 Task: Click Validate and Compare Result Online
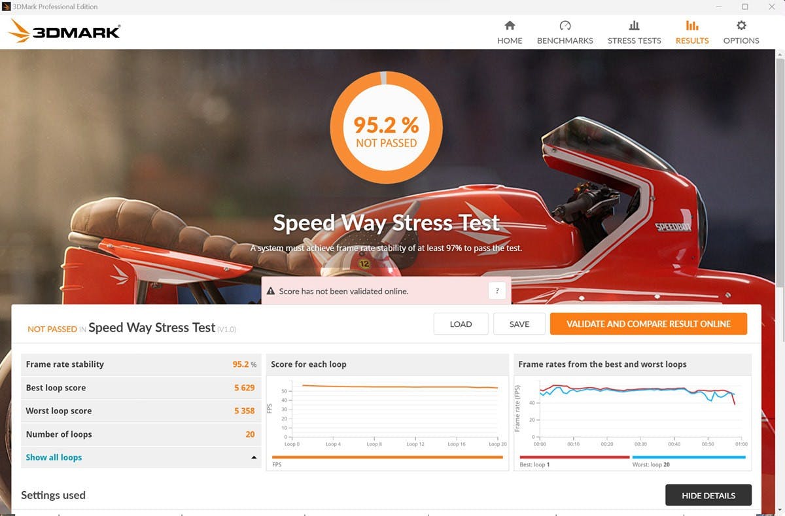[x=648, y=324]
